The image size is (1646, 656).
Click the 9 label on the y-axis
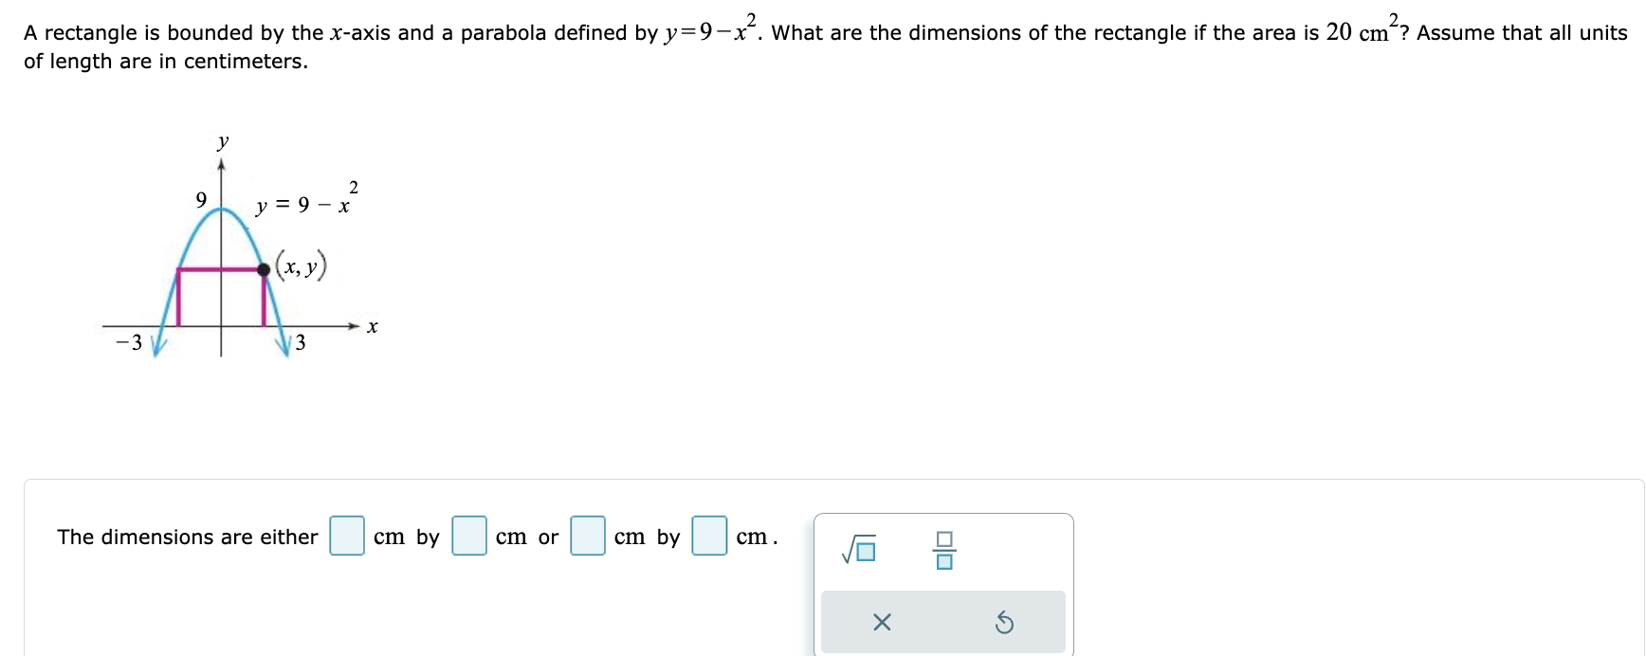click(x=201, y=199)
